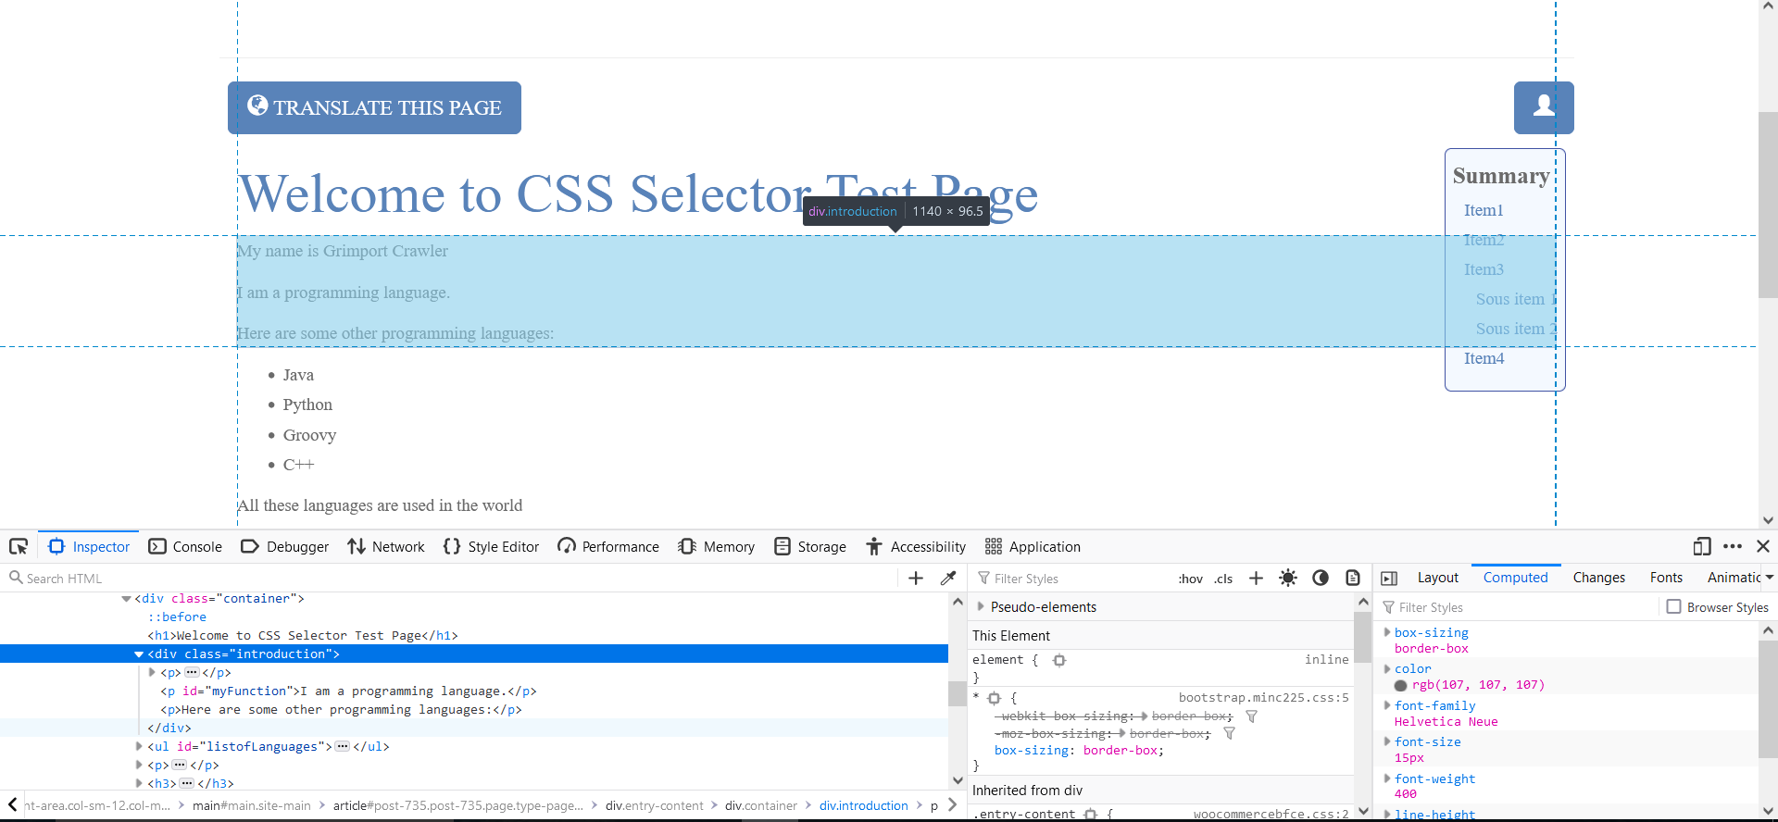Screen dimensions: 1778x822
Task: Filter rules containing -moz-box-sizing
Action: 1229,733
